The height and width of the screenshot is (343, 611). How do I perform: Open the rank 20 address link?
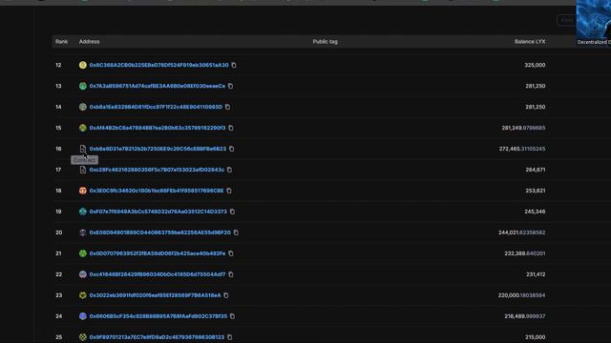[x=160, y=232]
